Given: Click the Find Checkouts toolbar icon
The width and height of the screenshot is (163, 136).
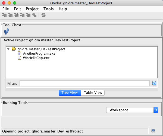Looking at the screenshot, I should pos(34,15).
